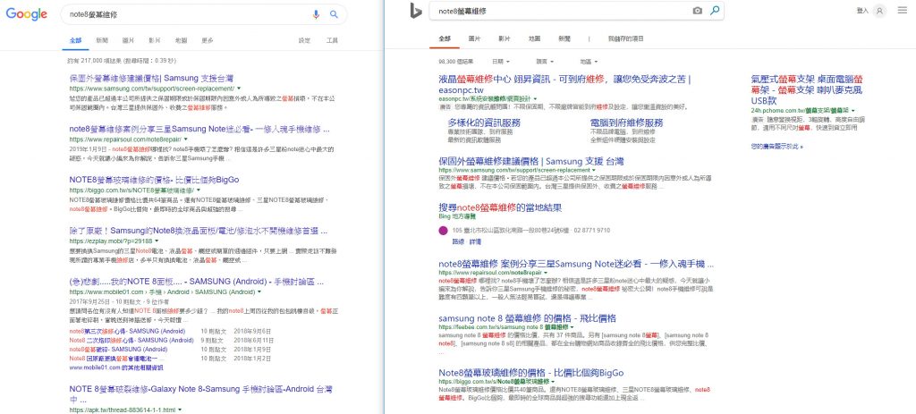Open Google 設定 menu
This screenshot has width=916, height=414.
click(305, 40)
